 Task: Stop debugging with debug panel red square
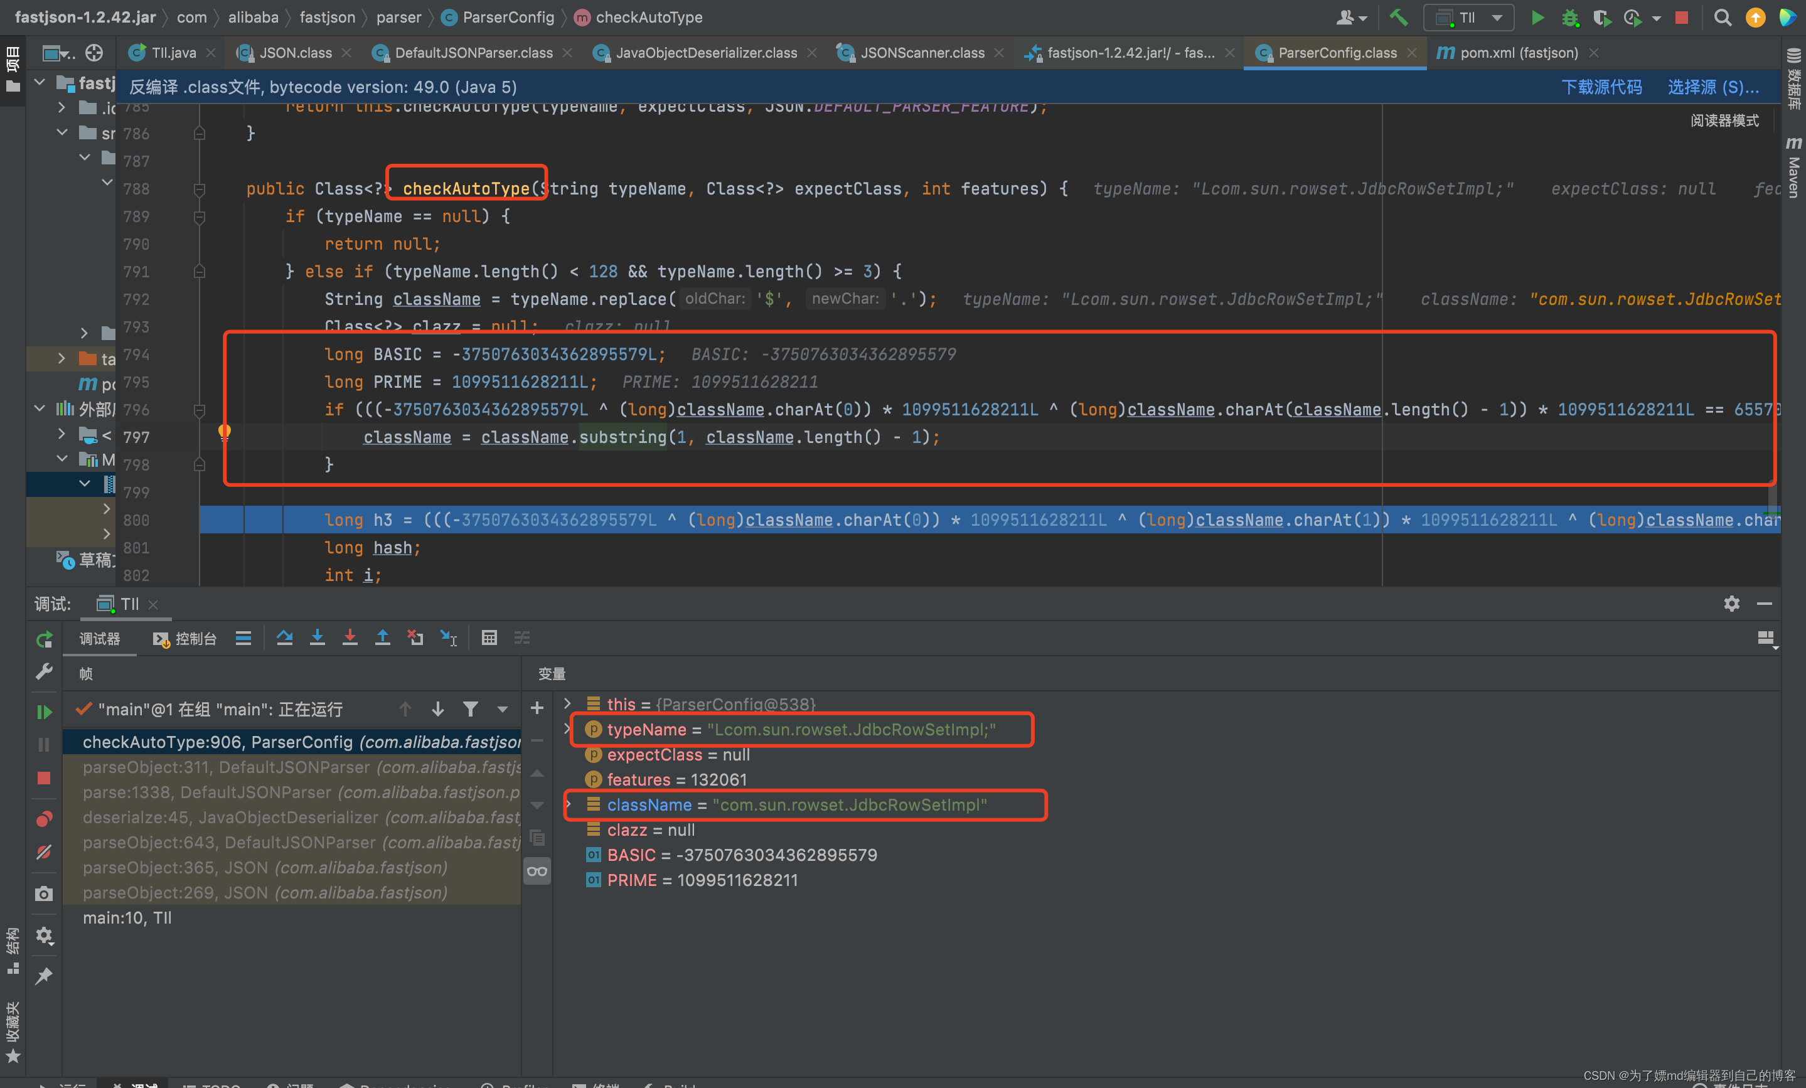[x=44, y=778]
